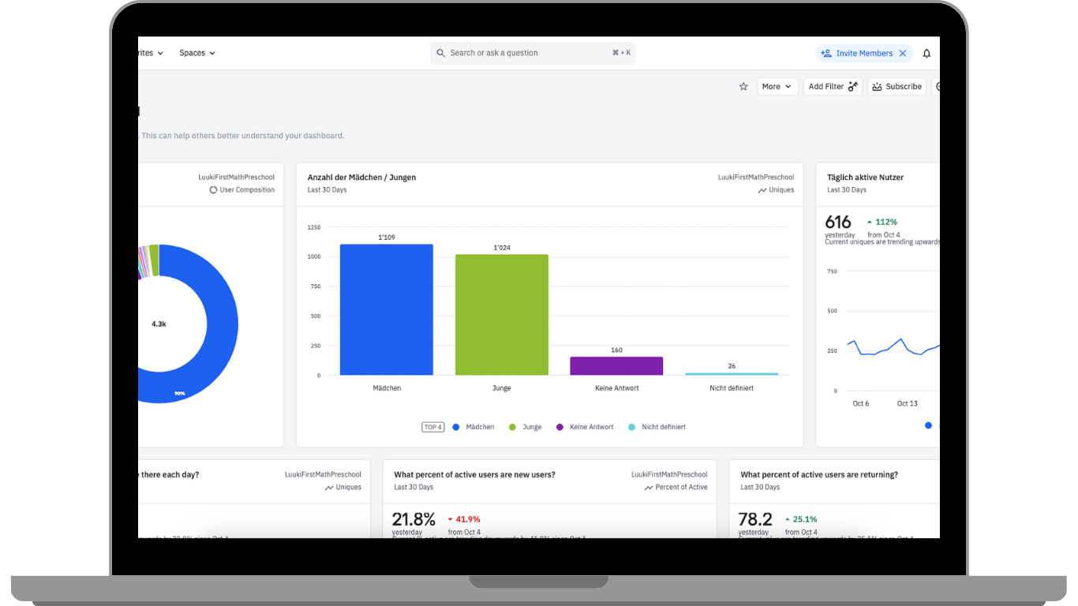Open the Favorites chevron menu

(x=162, y=53)
